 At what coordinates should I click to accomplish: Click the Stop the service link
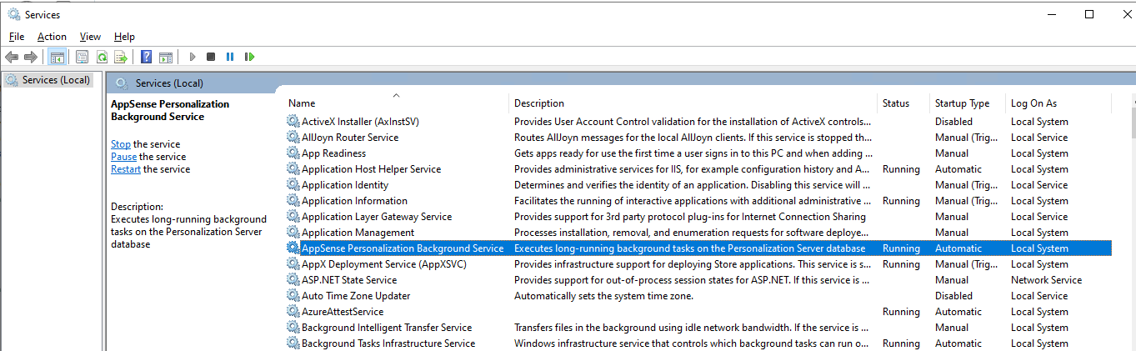121,144
